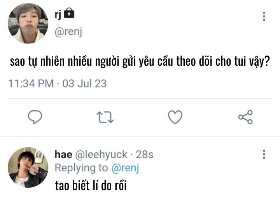This screenshot has height=206, width=280.
Task: Visit the @leehyuck handle
Action: (101, 155)
